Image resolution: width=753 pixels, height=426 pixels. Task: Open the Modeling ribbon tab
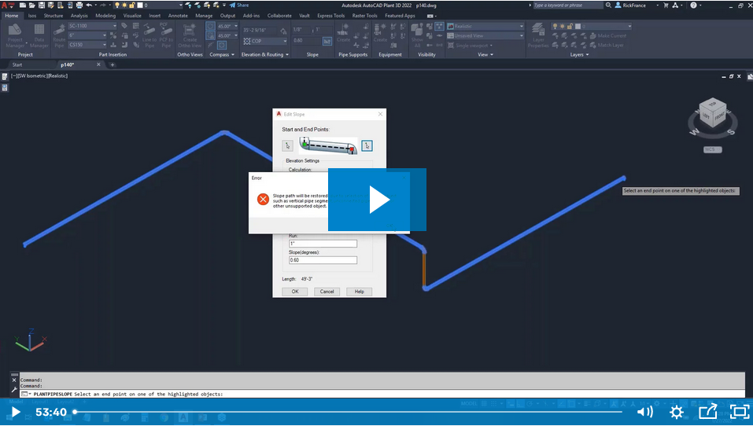[105, 16]
